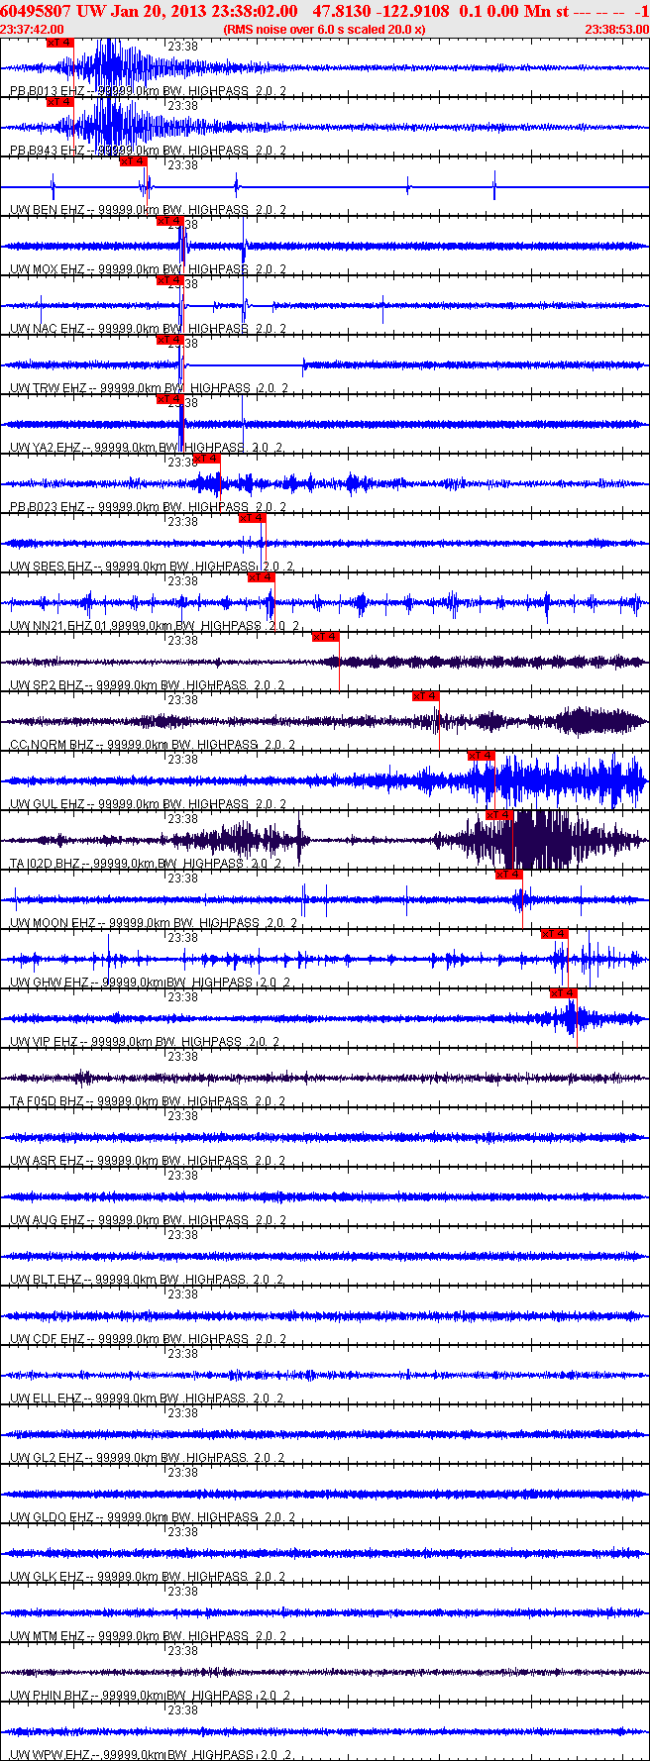The width and height of the screenshot is (650, 1761).
Task: Click the UW NN21 EHZ 01 station label
Action: click(x=58, y=626)
